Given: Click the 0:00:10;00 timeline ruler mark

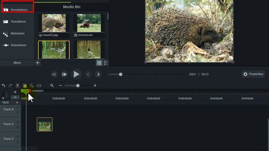Looking at the screenshot, I should [x=59, y=99].
